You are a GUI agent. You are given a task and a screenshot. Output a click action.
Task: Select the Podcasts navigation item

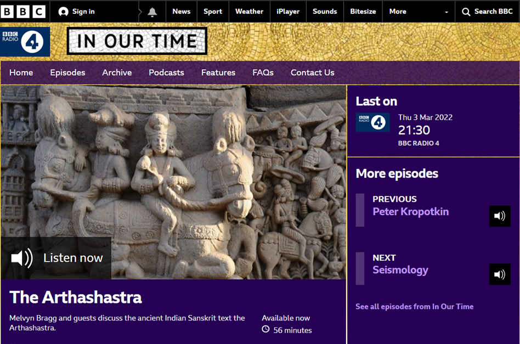166,72
